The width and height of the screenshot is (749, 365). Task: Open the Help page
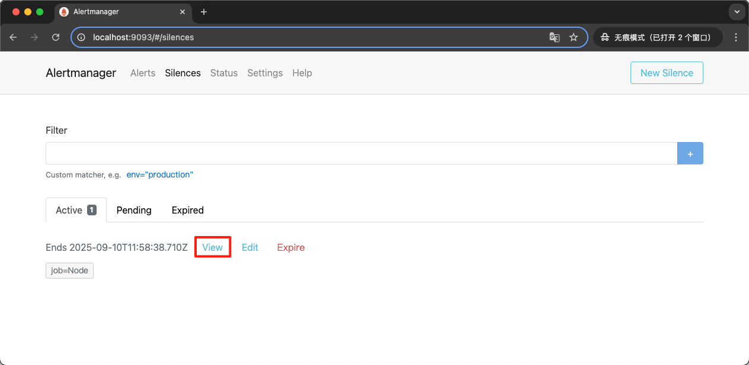click(302, 73)
